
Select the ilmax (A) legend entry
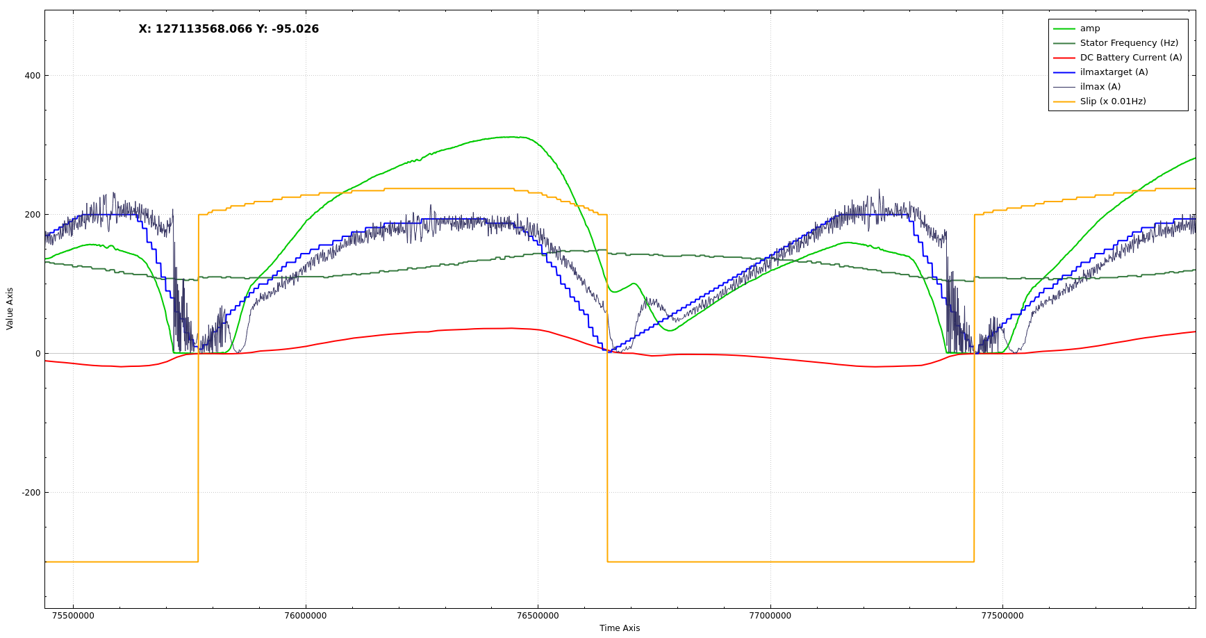click(1100, 87)
